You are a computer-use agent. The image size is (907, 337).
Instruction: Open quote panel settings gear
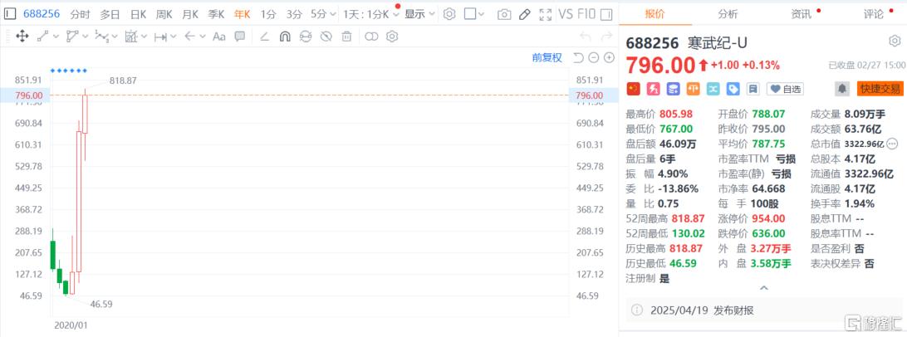click(895, 41)
